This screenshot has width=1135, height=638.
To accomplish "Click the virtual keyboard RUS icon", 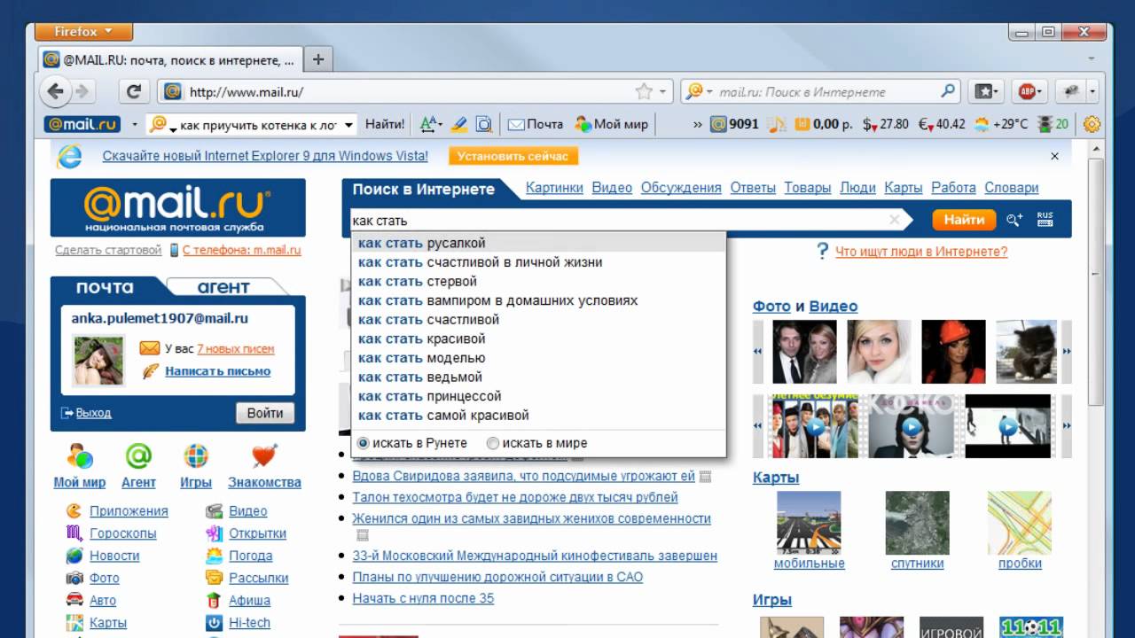I will (x=1045, y=219).
